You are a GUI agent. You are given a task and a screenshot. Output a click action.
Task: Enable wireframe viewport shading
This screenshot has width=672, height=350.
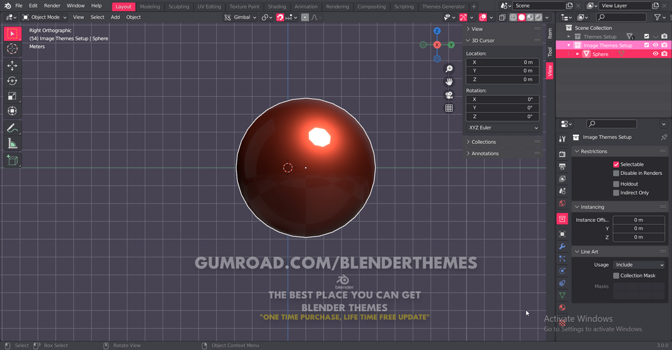(x=513, y=17)
